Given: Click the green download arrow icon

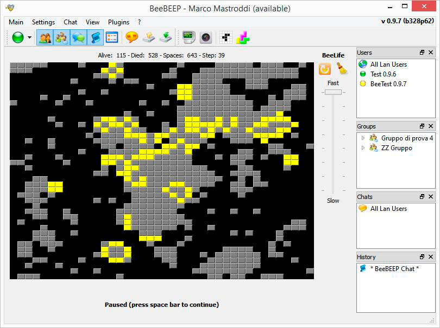Looking at the screenshot, I should tap(166, 37).
